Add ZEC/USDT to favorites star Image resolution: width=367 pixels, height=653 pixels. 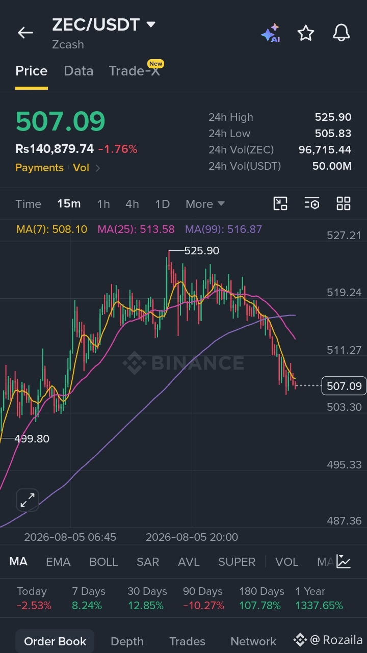tap(306, 33)
